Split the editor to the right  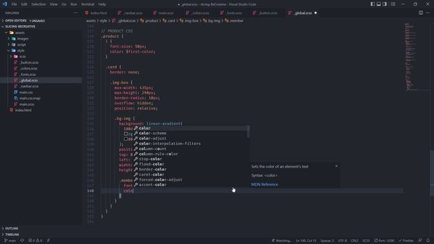420,13
